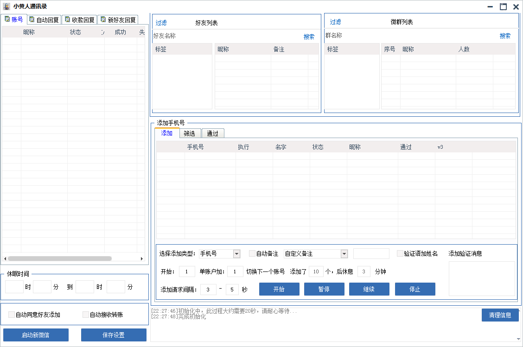The width and height of the screenshot is (523, 347).
Task: Click the 自动回复 tab icon
Action: tap(32, 19)
